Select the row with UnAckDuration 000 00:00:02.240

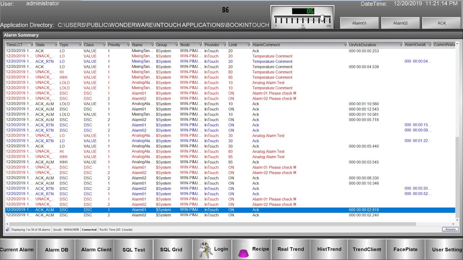point(230,215)
